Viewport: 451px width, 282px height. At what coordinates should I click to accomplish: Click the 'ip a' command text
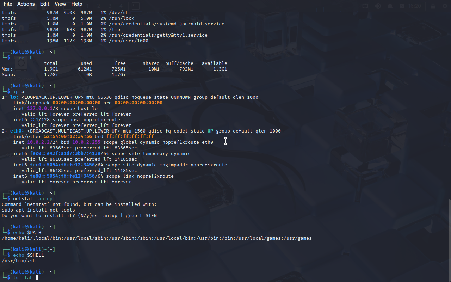(19, 92)
